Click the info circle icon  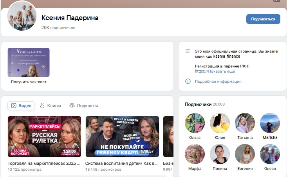pyautogui.click(x=188, y=81)
